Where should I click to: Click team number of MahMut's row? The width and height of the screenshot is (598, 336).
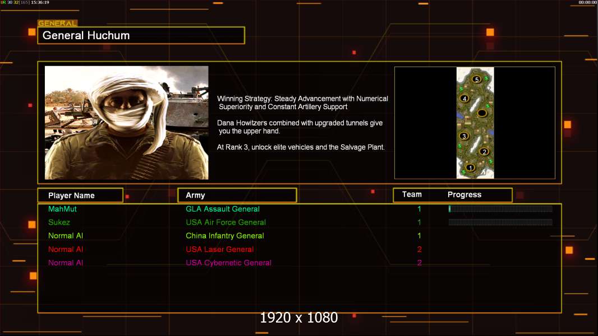[x=419, y=209]
